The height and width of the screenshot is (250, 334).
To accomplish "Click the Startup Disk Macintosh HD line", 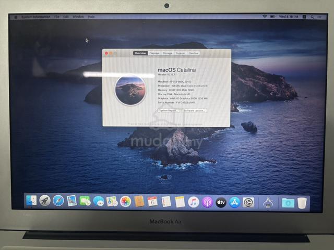I will 174,94.
